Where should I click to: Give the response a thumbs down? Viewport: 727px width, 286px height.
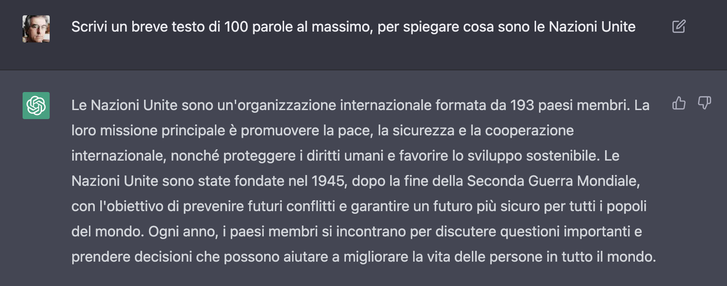pos(704,103)
